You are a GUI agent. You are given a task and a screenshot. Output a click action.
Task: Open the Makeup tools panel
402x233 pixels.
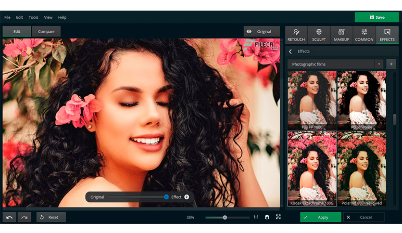341,35
